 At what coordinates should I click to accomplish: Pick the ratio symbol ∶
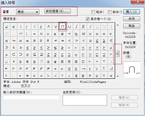(x=111, y=26)
